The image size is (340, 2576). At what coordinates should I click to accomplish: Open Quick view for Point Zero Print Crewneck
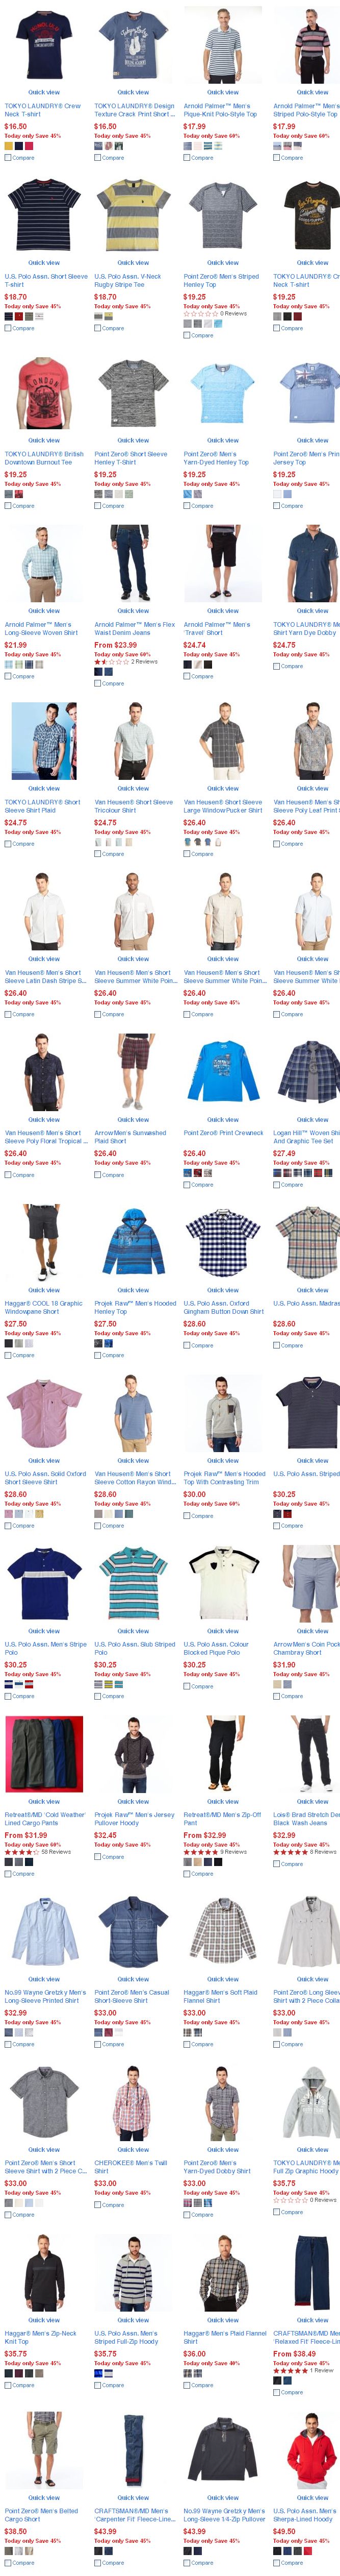click(222, 1120)
